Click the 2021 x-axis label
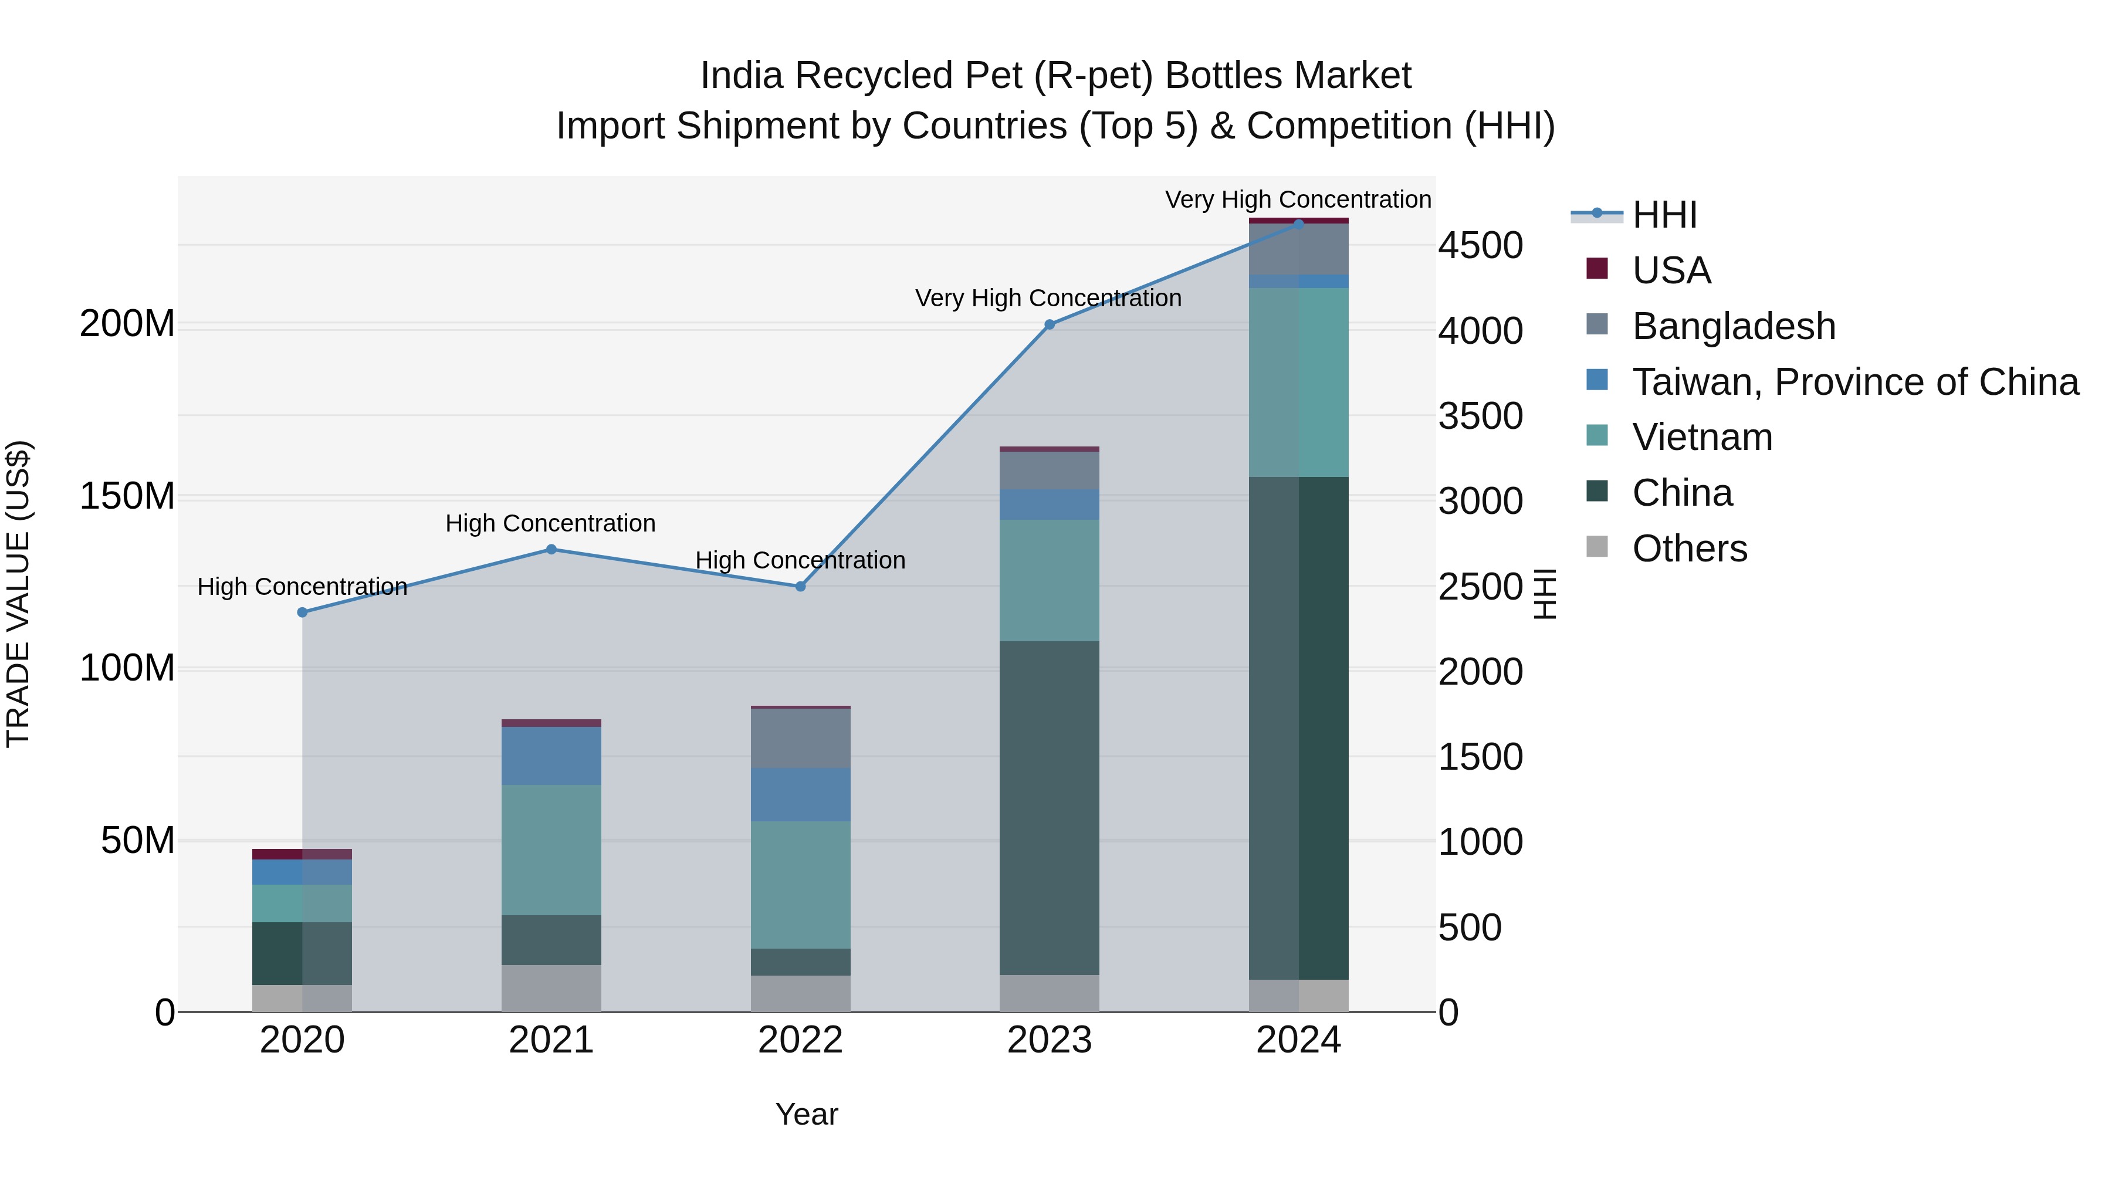Viewport: 2112px width, 1188px height. pyautogui.click(x=552, y=1040)
